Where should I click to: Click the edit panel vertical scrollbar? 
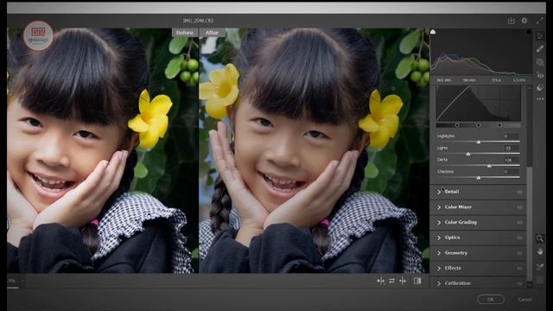[x=530, y=224]
